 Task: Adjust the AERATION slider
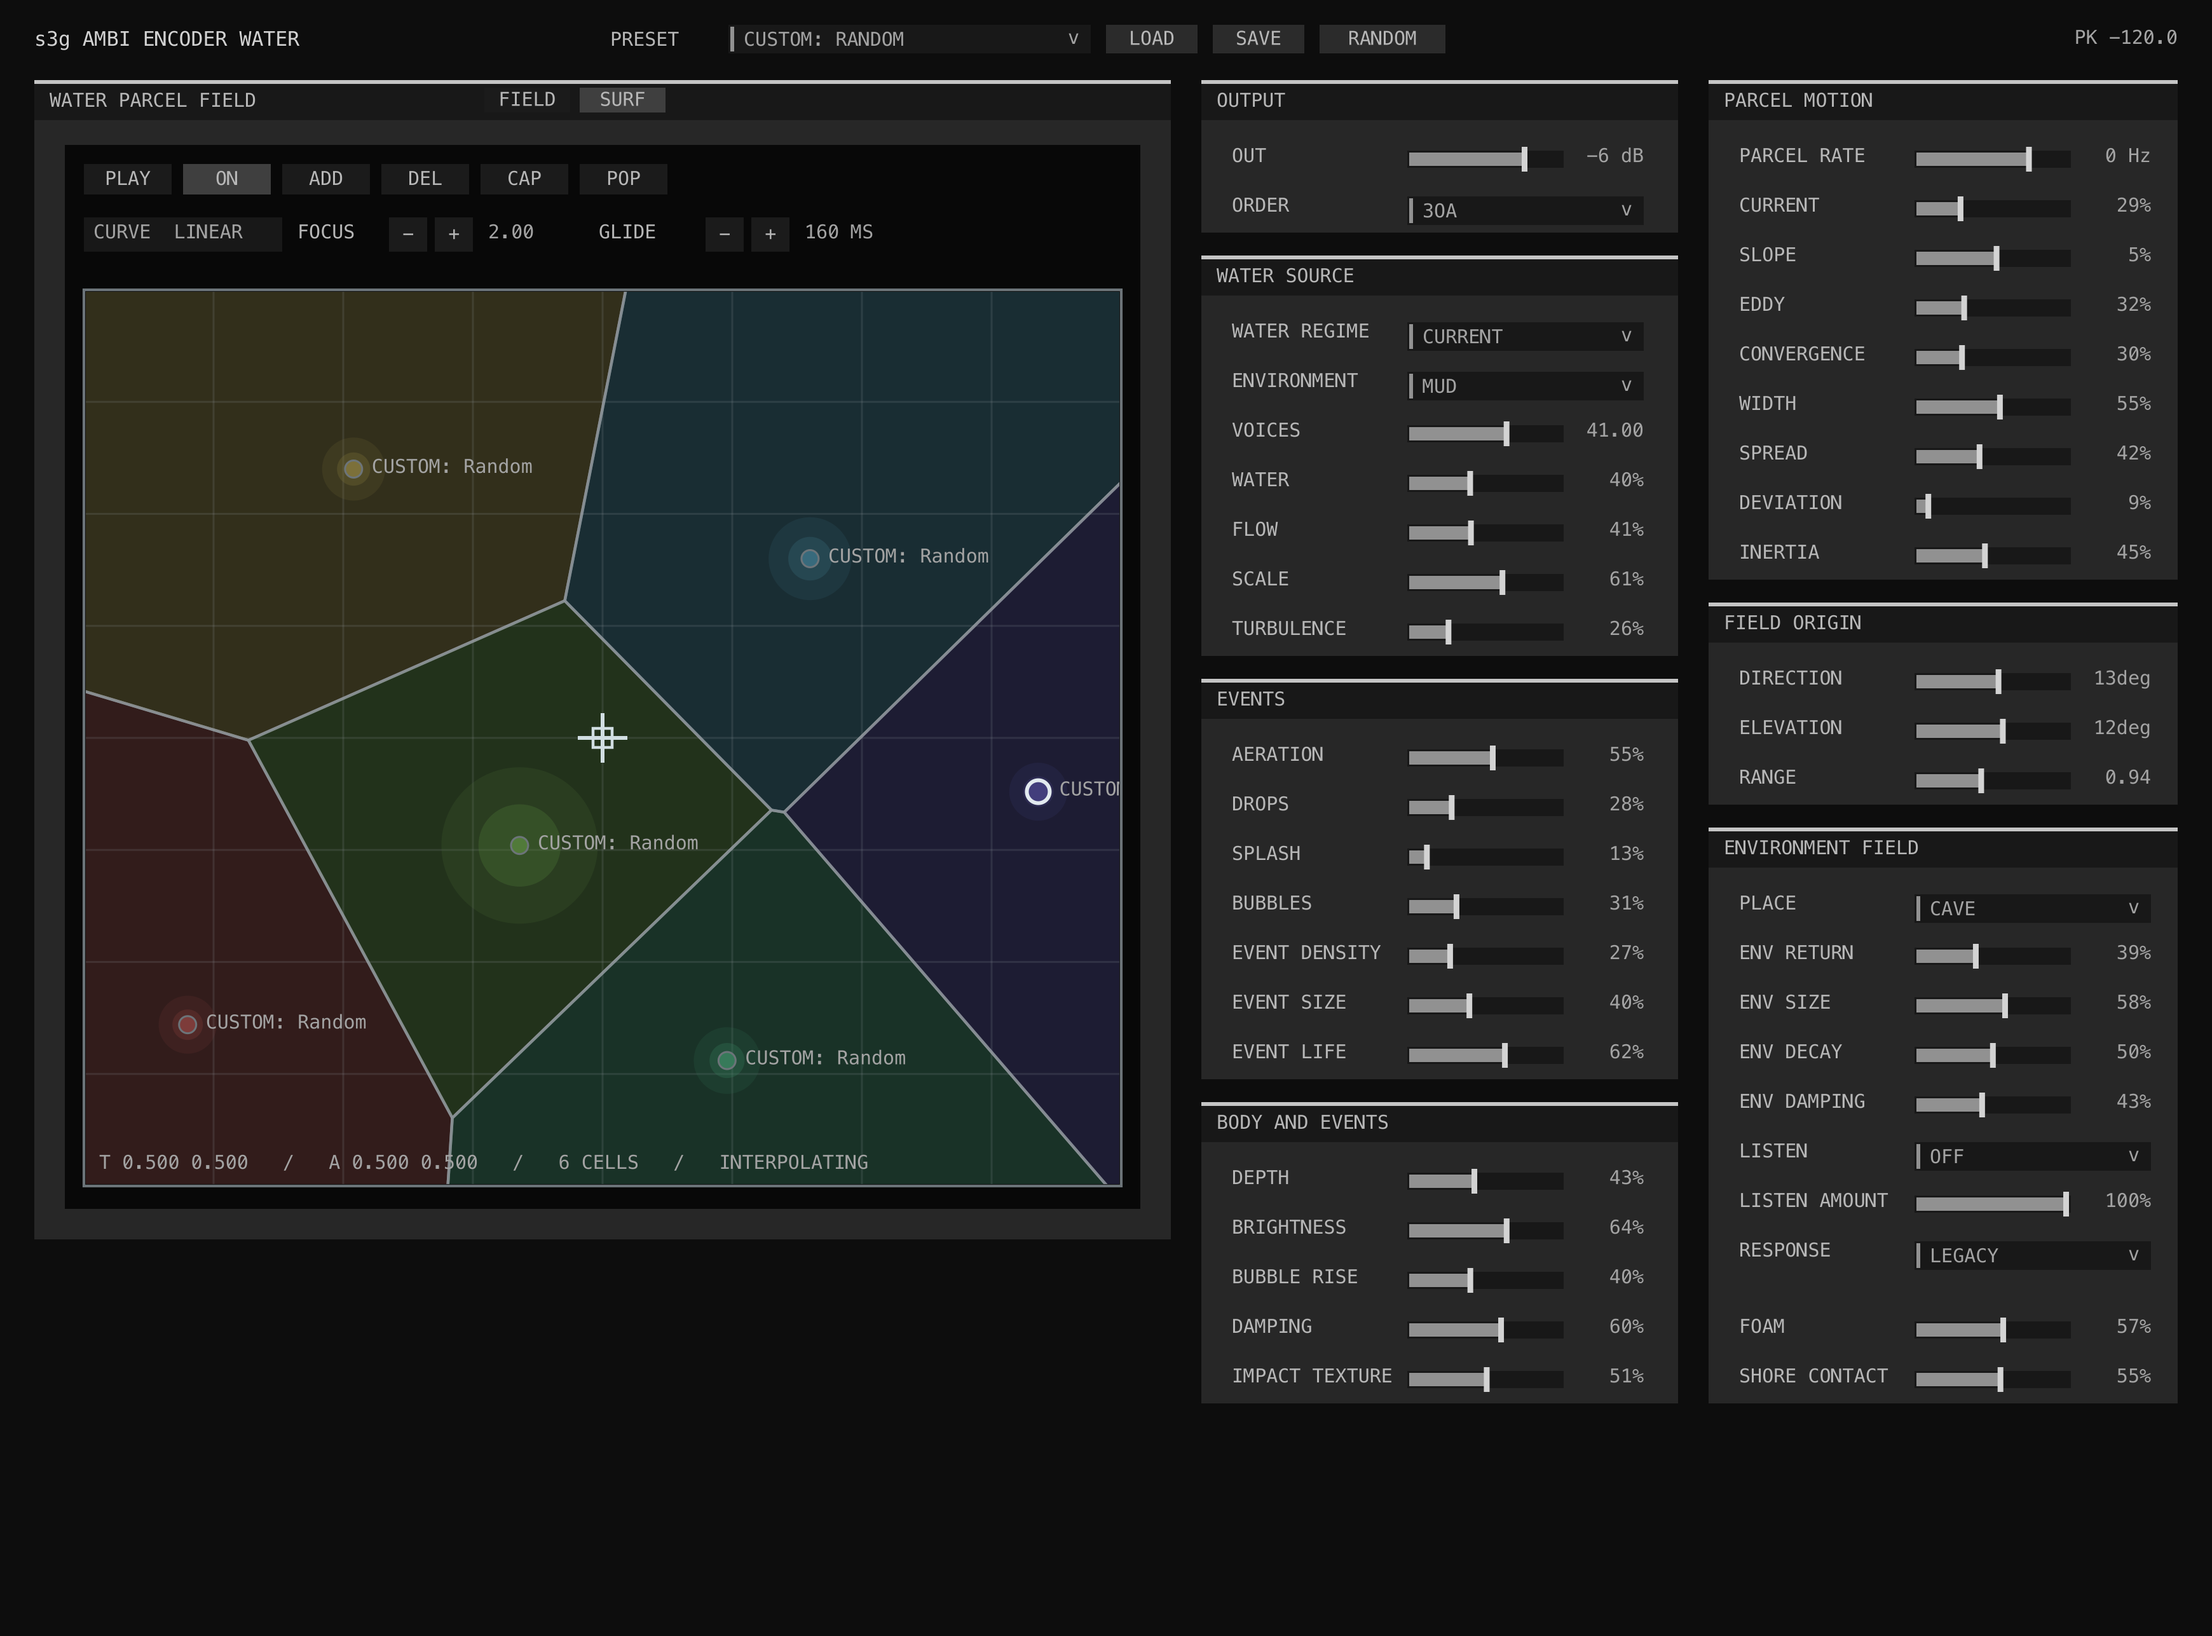click(x=1485, y=758)
